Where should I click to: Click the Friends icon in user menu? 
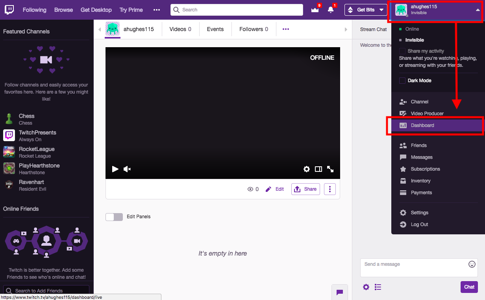403,145
